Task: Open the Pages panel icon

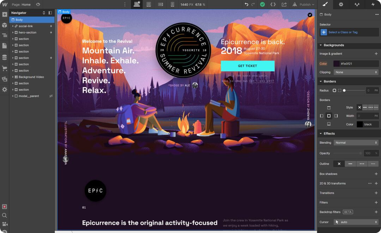Action: (5, 46)
